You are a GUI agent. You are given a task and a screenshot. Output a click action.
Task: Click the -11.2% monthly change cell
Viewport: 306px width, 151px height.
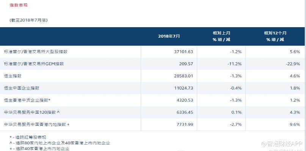point(235,64)
